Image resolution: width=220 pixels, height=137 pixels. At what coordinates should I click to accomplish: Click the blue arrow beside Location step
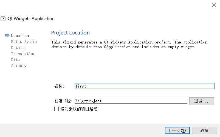tap(7, 36)
